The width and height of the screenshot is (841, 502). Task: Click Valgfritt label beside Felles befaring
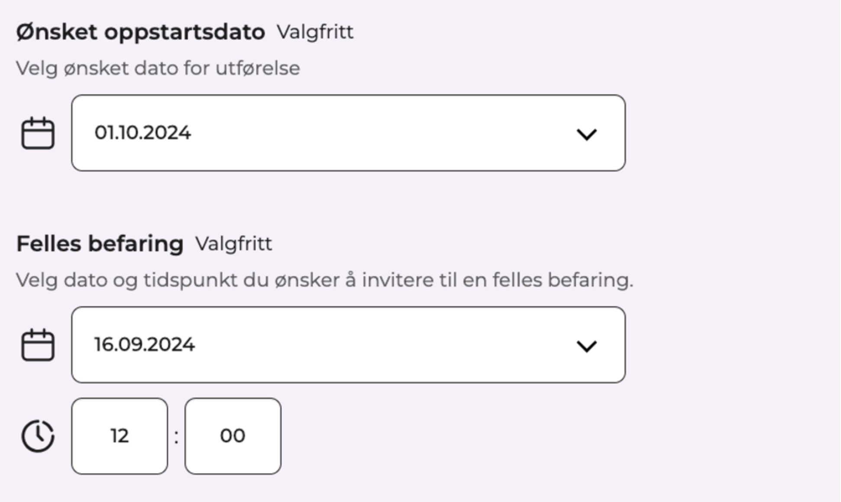coord(234,244)
